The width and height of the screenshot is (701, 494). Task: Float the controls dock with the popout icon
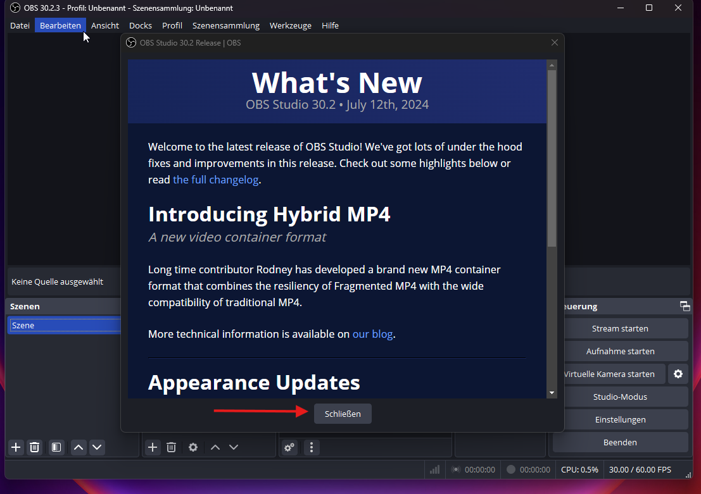click(x=685, y=306)
